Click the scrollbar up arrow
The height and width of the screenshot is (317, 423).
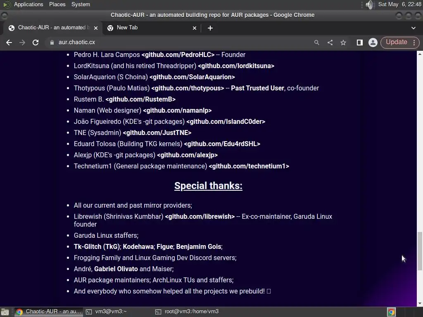click(420, 54)
